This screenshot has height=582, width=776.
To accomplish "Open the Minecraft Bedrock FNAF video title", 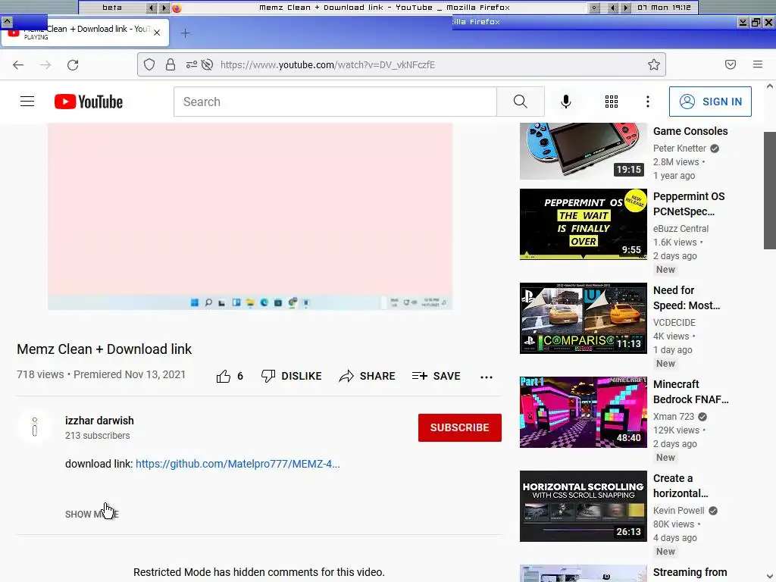I will [691, 392].
